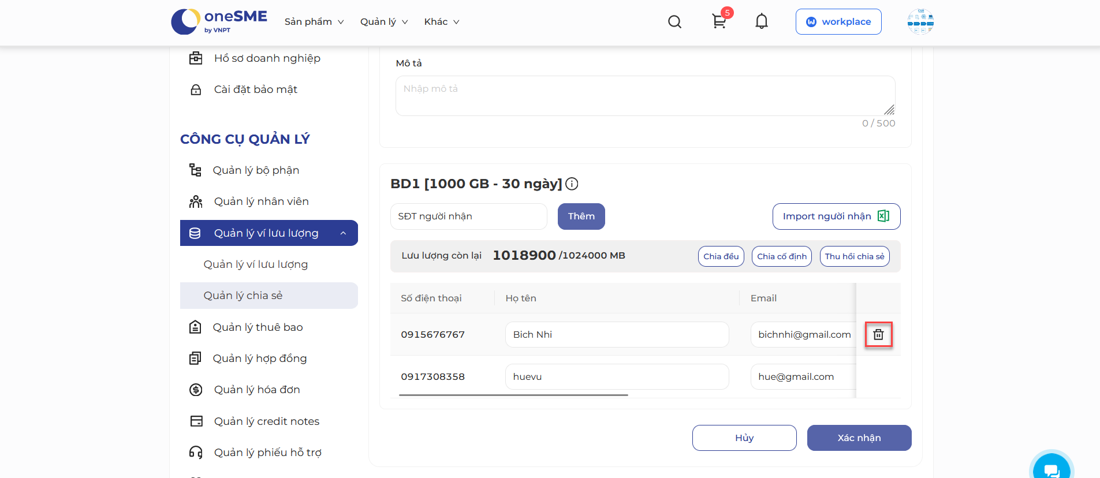Click the Số điện thoại column header
The width and height of the screenshot is (1100, 478).
(x=431, y=298)
